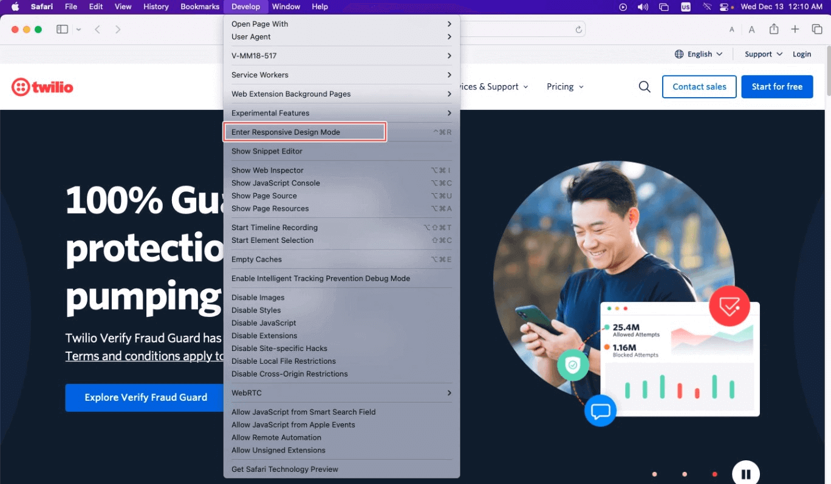Open the Window menu in menu bar

point(286,7)
